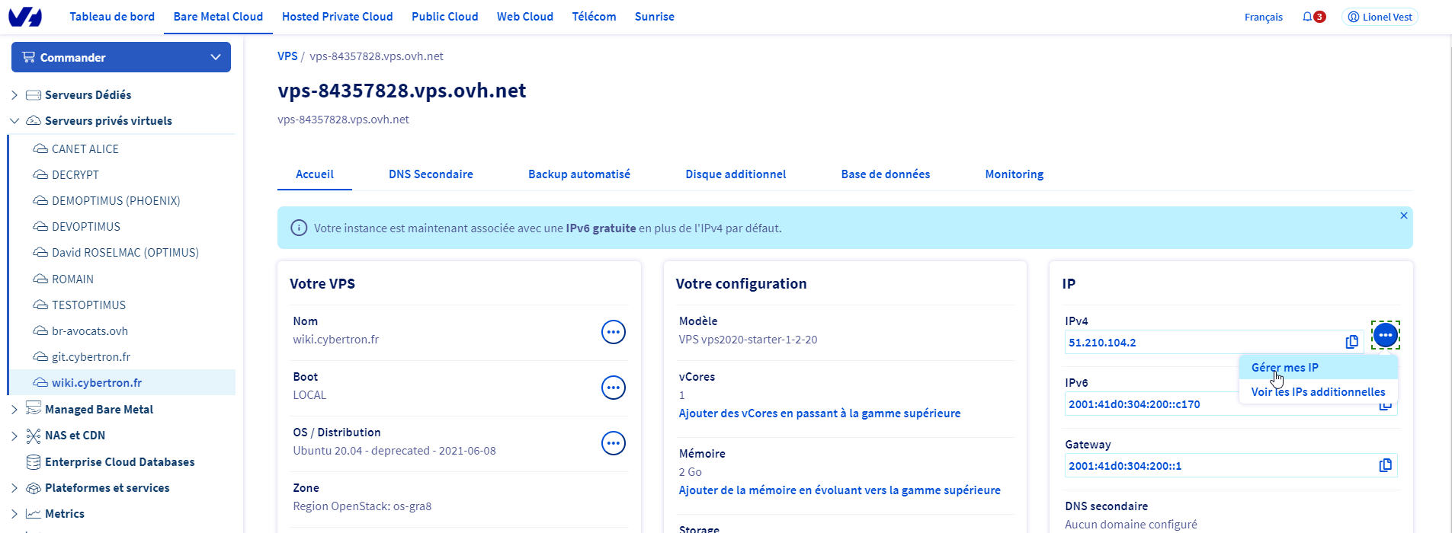
Task: Expand Managed Bare Metal section
Action: pos(14,410)
